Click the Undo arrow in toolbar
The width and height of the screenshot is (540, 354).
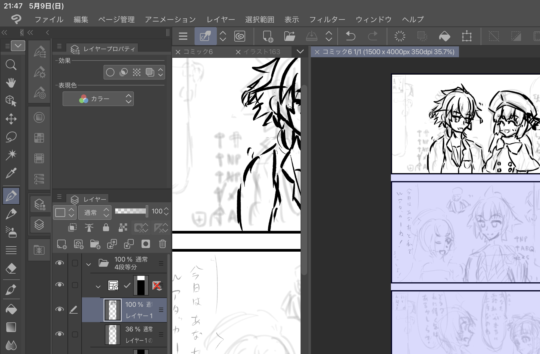pos(351,36)
